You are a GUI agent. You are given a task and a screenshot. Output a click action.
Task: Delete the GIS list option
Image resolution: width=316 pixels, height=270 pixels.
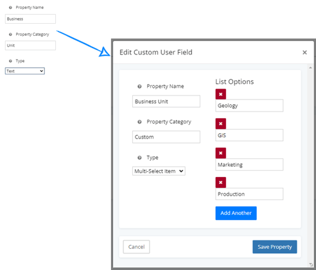pos(221,124)
